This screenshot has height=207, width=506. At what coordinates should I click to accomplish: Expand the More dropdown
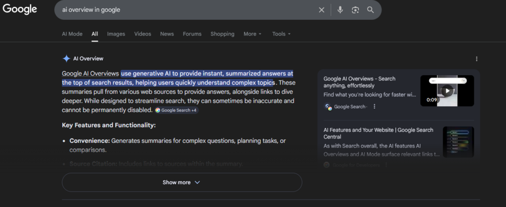tap(253, 34)
